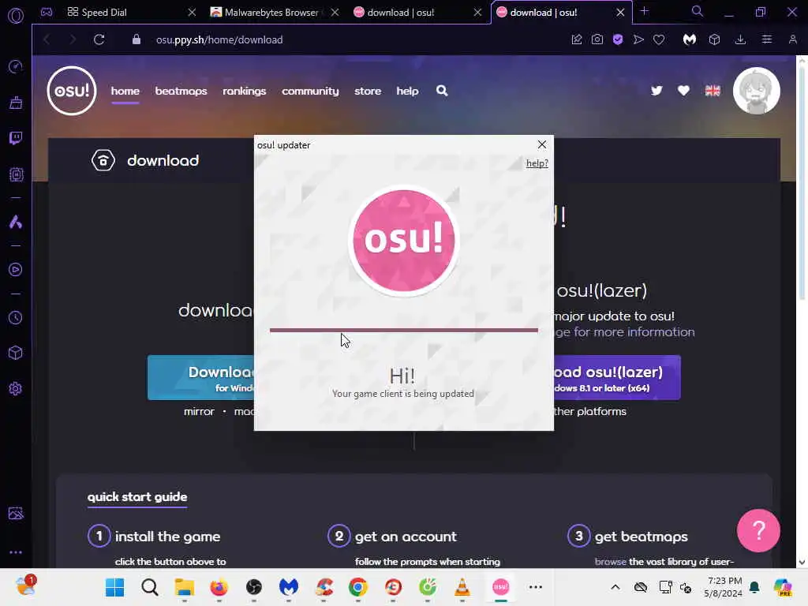Open site search magnifier icon

click(x=442, y=91)
